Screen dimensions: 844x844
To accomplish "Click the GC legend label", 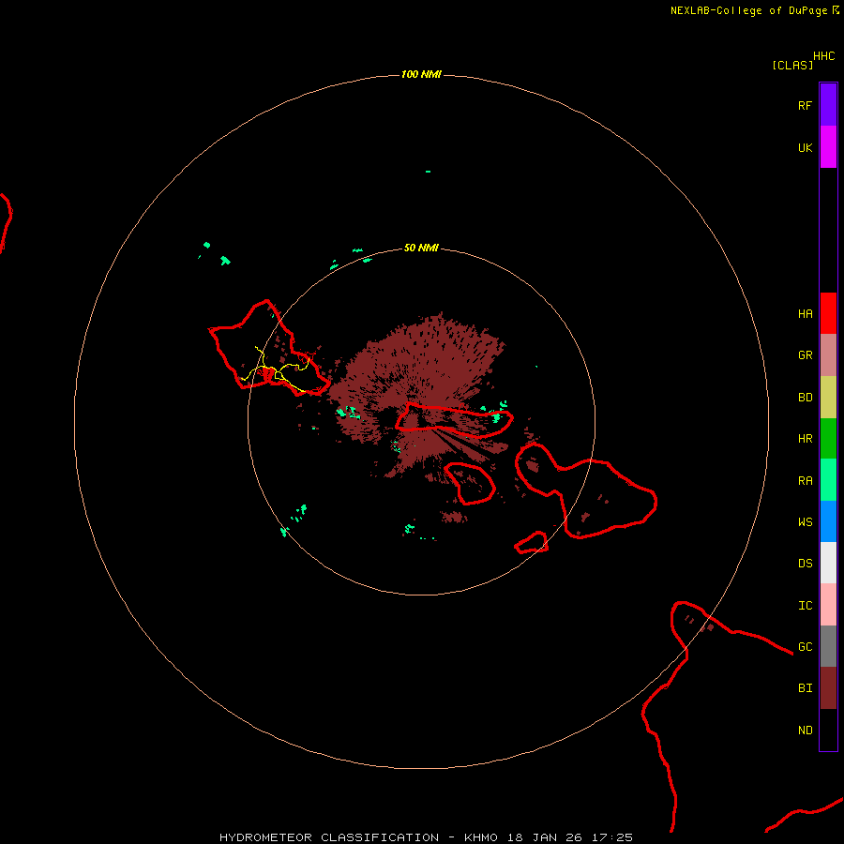I will tap(805, 646).
